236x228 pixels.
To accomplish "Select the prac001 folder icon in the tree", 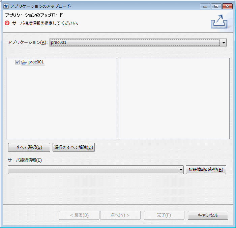I will [x=24, y=62].
